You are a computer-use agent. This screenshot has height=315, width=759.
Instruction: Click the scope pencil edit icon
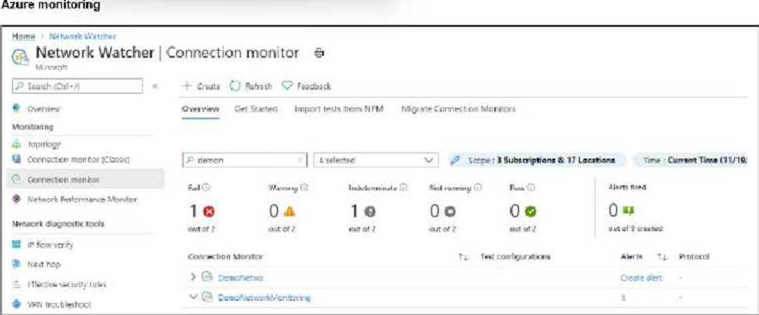click(x=455, y=160)
